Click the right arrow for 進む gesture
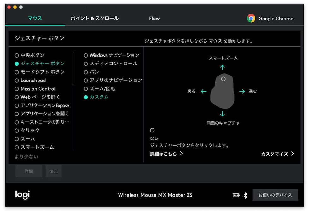 coord(242,91)
